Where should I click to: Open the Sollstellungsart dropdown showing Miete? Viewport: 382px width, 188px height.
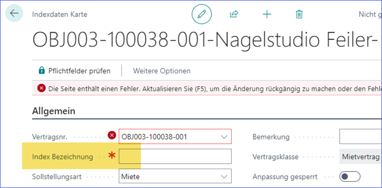pyautogui.click(x=175, y=176)
